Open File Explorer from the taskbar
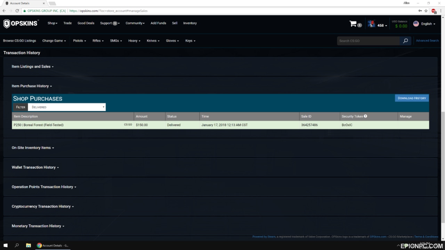This screenshot has height=250, width=445. point(29,245)
